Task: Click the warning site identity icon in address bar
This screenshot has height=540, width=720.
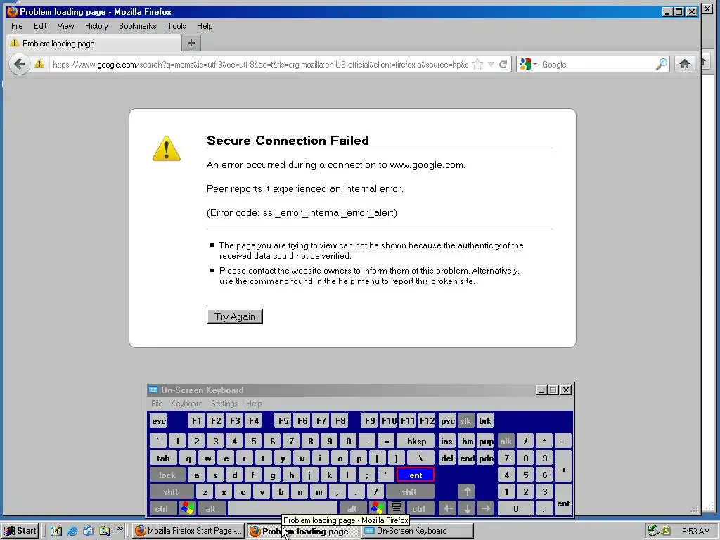Action: [x=39, y=64]
